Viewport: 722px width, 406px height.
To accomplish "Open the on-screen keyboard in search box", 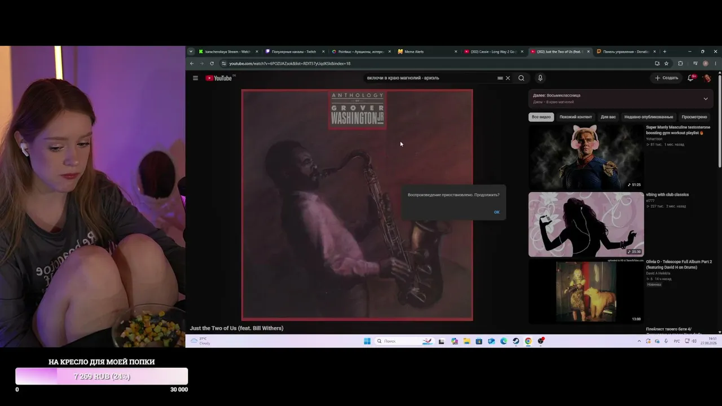I will (x=500, y=78).
